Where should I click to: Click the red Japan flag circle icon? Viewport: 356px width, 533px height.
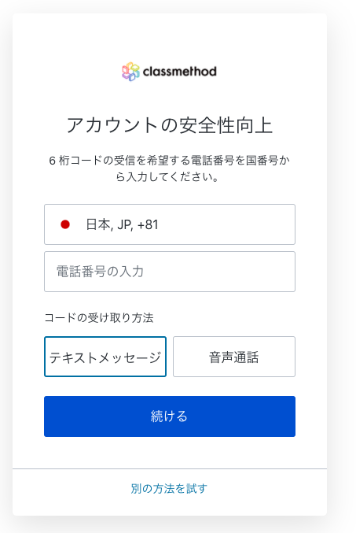[65, 224]
